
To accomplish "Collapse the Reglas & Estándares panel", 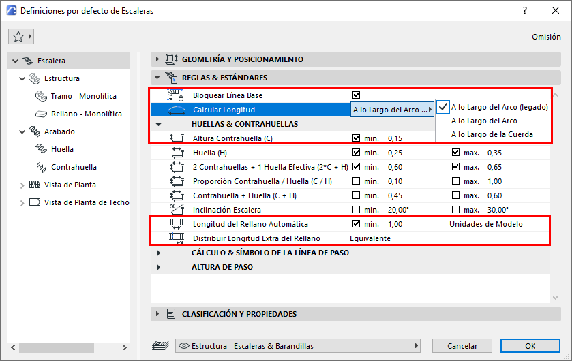I will point(157,77).
